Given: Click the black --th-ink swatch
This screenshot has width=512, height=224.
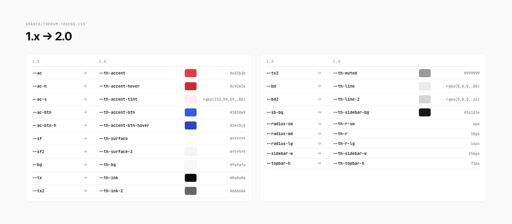Looking at the screenshot, I should (x=191, y=178).
